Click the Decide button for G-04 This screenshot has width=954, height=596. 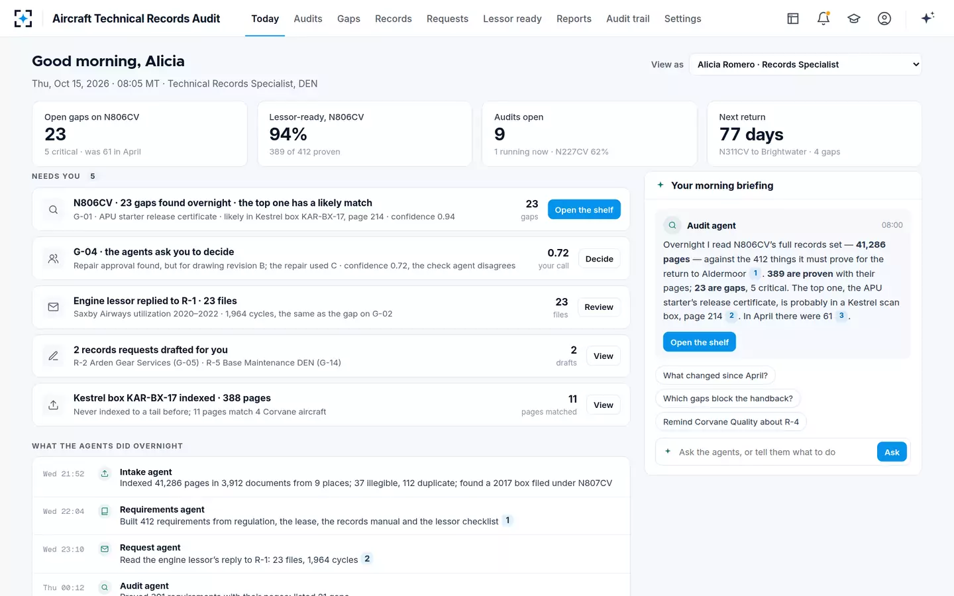pos(600,259)
